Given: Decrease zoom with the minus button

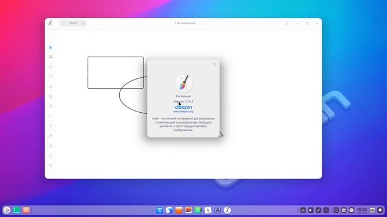Looking at the screenshot, I should [x=63, y=23].
